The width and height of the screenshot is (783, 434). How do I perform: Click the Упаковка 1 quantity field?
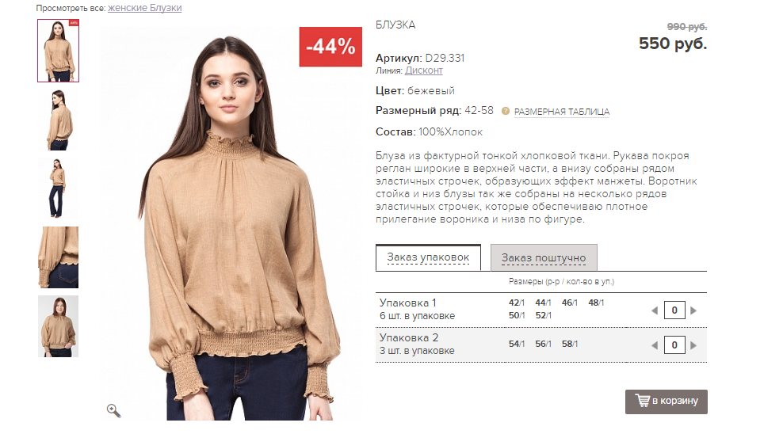674,310
